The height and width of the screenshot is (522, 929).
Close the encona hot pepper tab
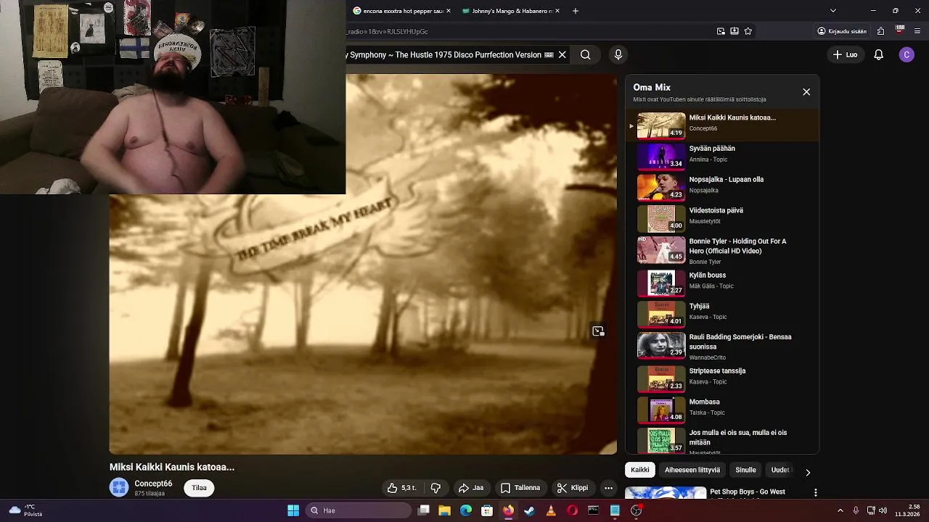pyautogui.click(x=449, y=11)
